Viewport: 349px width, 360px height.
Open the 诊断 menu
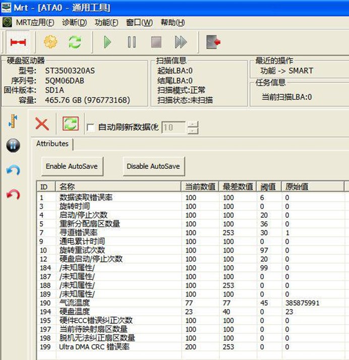point(74,22)
